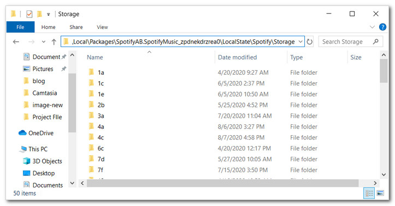Sort by the Name column header
The height and width of the screenshot is (206, 395).
pyautogui.click(x=95, y=57)
